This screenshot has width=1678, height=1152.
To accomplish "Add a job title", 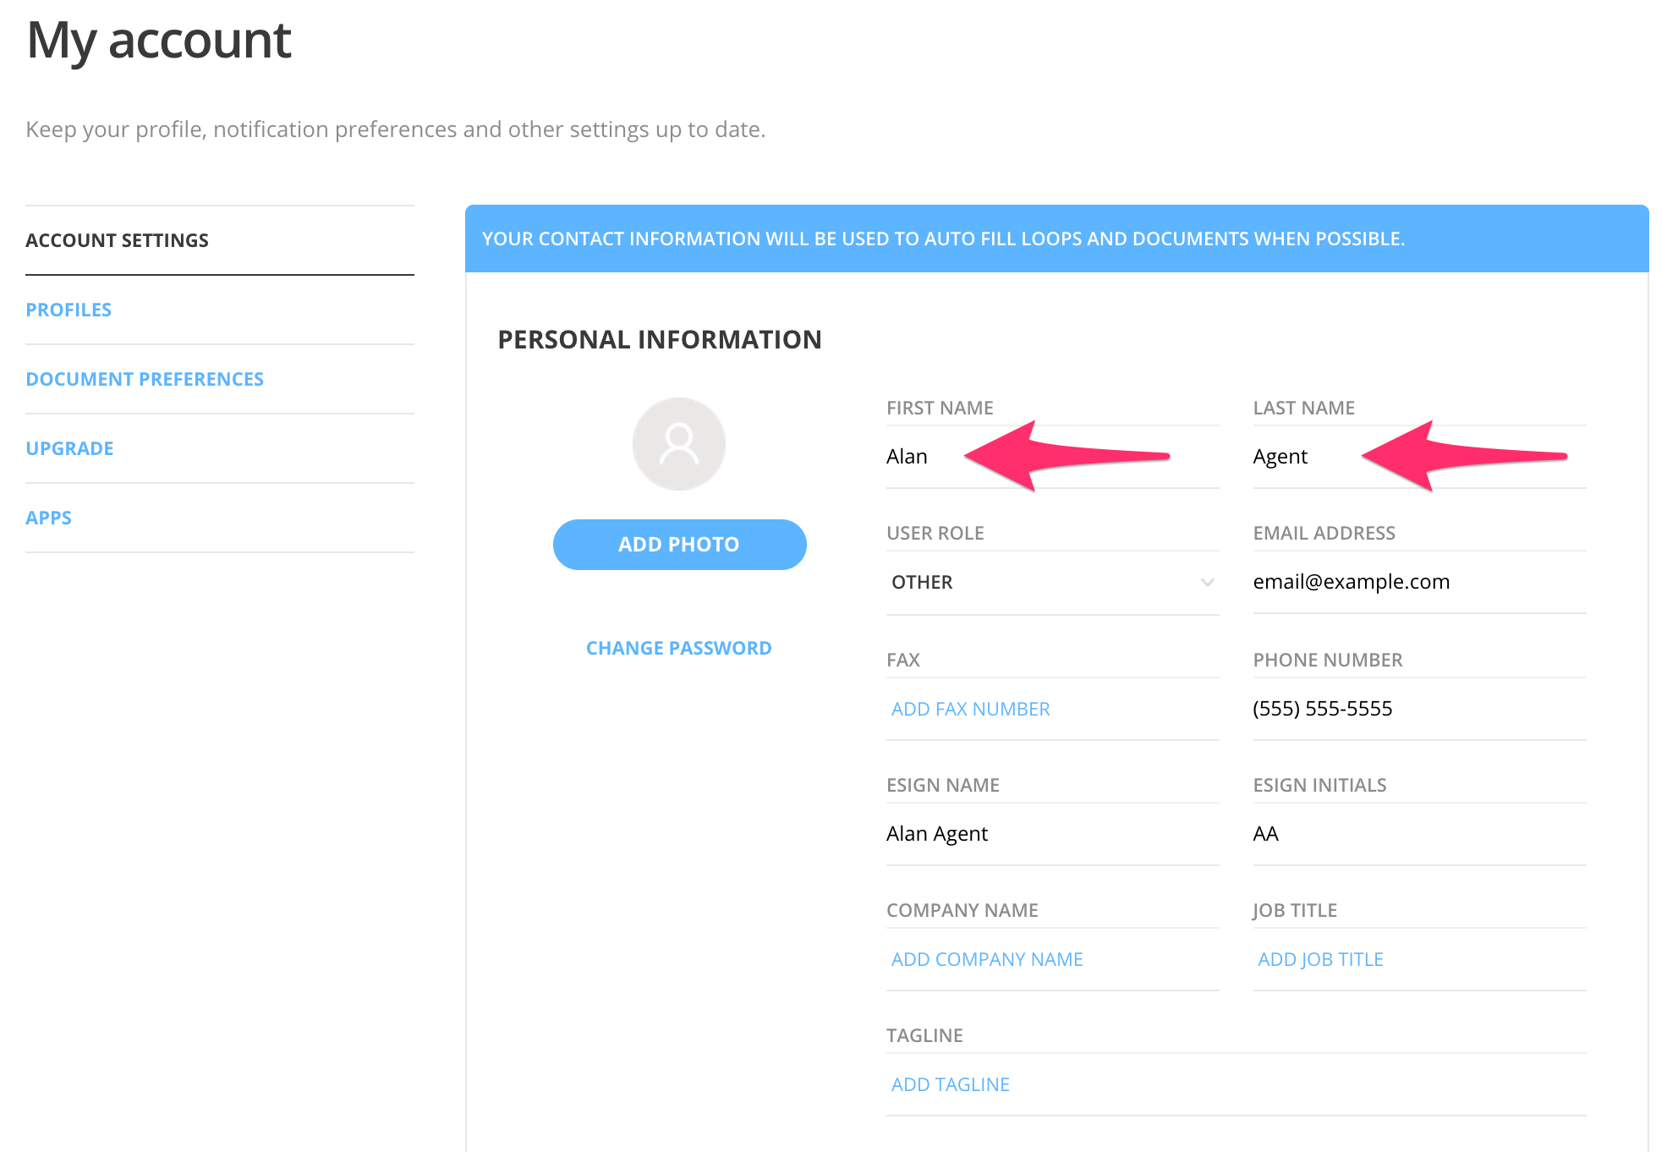I will pos(1319,958).
